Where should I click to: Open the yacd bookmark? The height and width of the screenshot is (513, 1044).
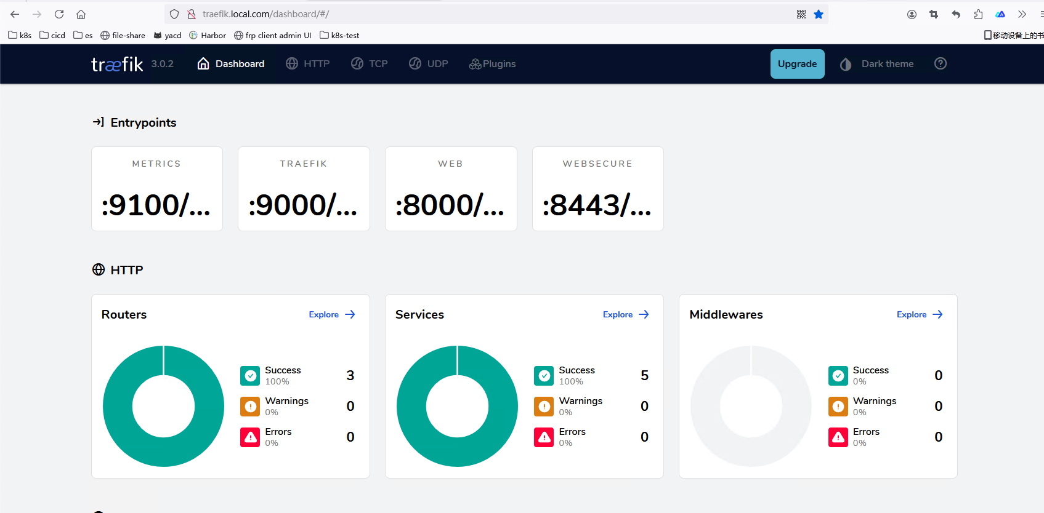(x=168, y=35)
